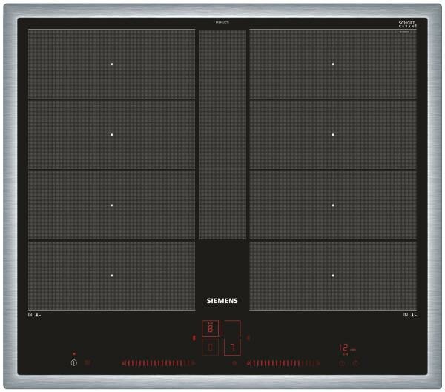This screenshot has width=445, height=392.
Task: Select the top-left zone showing level 8
Action: [x=211, y=328]
